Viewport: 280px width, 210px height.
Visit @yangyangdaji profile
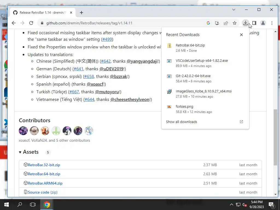point(142,61)
